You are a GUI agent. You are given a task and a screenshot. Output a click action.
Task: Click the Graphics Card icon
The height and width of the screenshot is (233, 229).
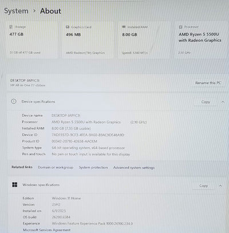pyautogui.click(x=68, y=27)
